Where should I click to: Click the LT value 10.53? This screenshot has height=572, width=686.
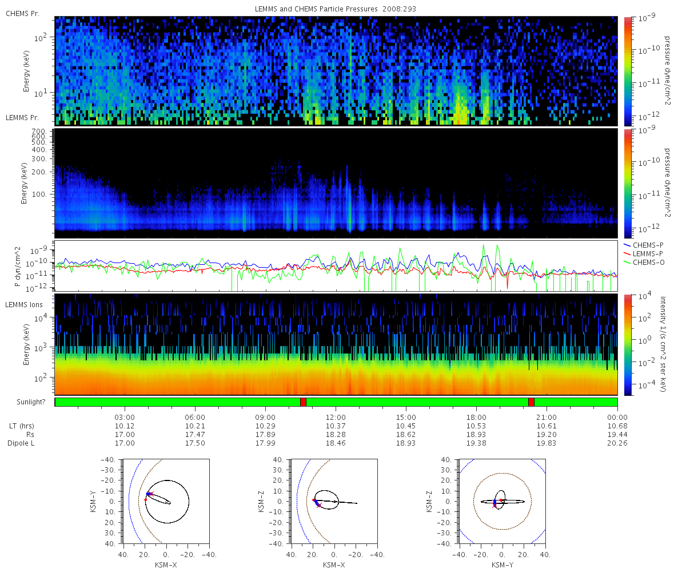[476, 426]
